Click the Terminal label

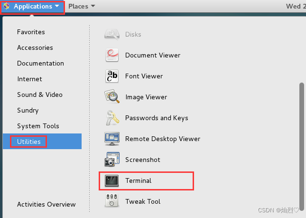(x=138, y=180)
